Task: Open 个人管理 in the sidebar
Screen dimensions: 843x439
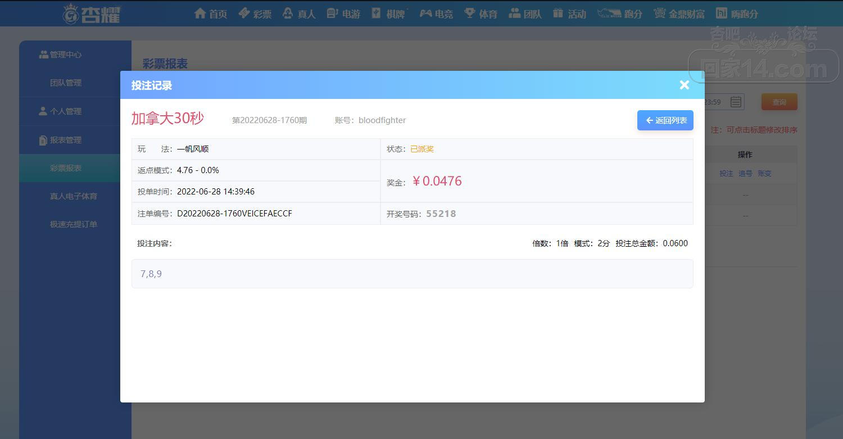Action: tap(66, 111)
